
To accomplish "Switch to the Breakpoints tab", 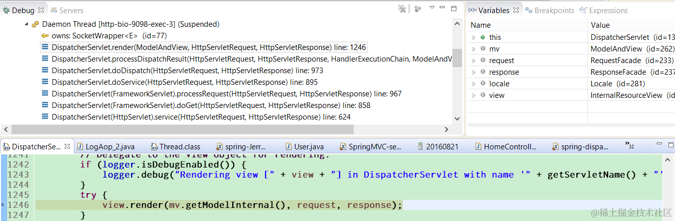I will 550,10.
